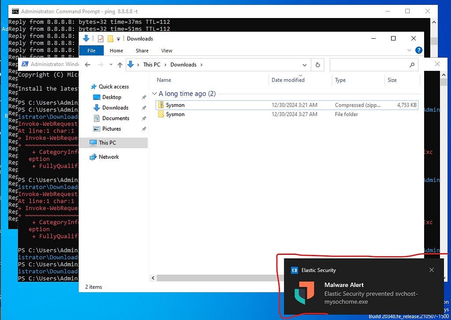The height and width of the screenshot is (320, 451).
Task: Open the File tab in Explorer
Action: 91,51
